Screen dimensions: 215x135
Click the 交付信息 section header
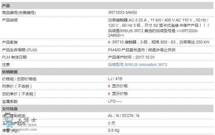(x=10, y=109)
